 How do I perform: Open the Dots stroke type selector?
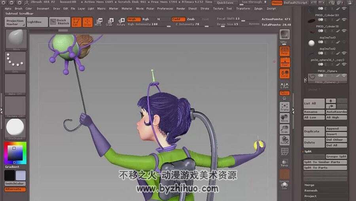click(x=15, y=62)
